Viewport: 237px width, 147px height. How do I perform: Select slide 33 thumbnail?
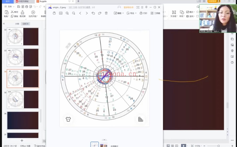23,58
